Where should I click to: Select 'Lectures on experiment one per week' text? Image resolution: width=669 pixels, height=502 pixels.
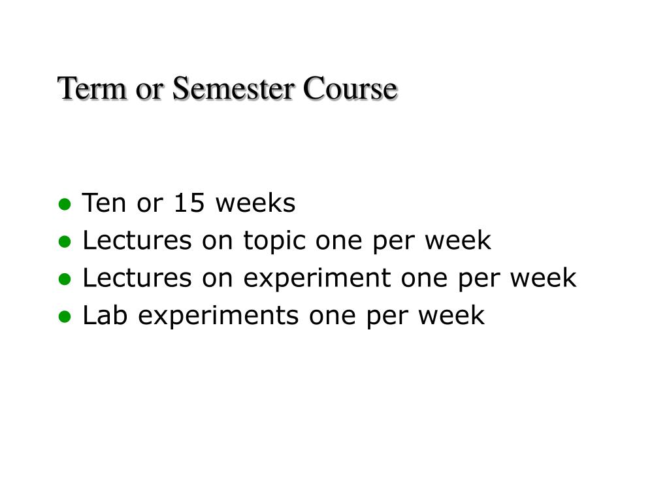pyautogui.click(x=329, y=278)
